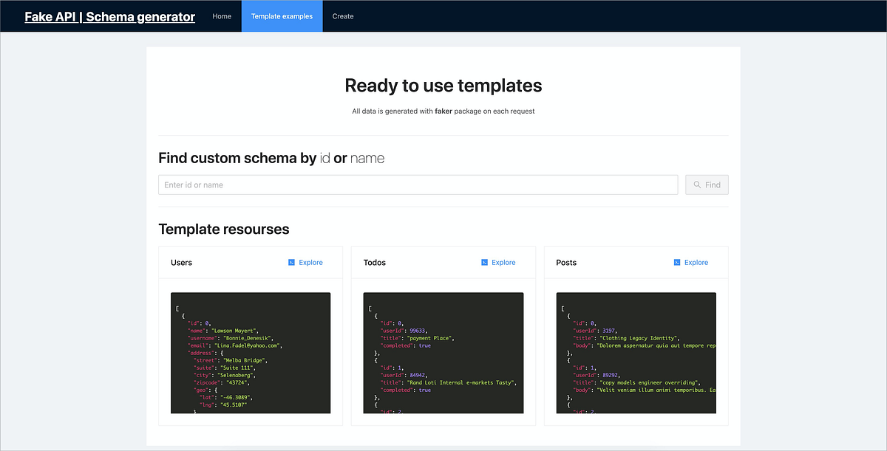The height and width of the screenshot is (451, 887).
Task: Click the box-arrow icon beside Users Explore
Action: pyautogui.click(x=291, y=262)
